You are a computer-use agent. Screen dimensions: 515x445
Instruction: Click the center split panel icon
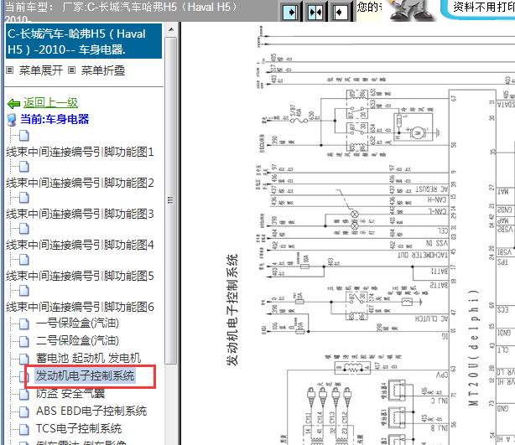click(315, 13)
